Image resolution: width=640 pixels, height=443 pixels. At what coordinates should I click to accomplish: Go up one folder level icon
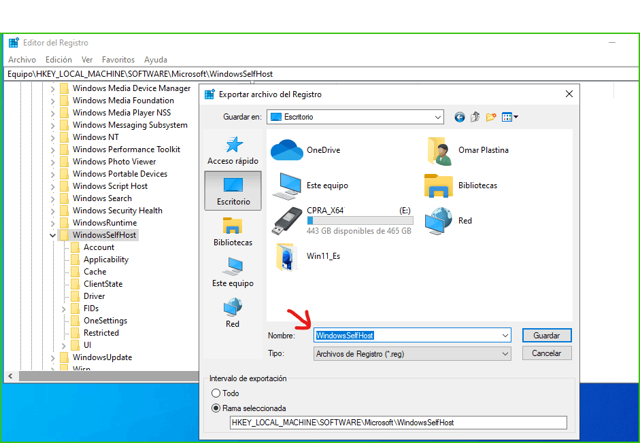click(475, 117)
